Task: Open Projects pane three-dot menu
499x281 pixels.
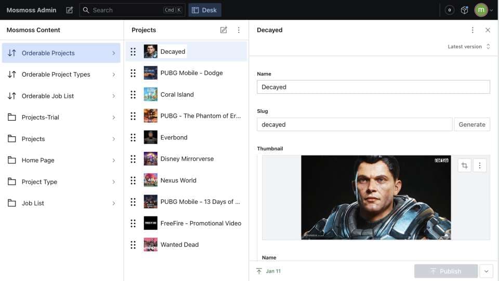Action: coord(239,30)
